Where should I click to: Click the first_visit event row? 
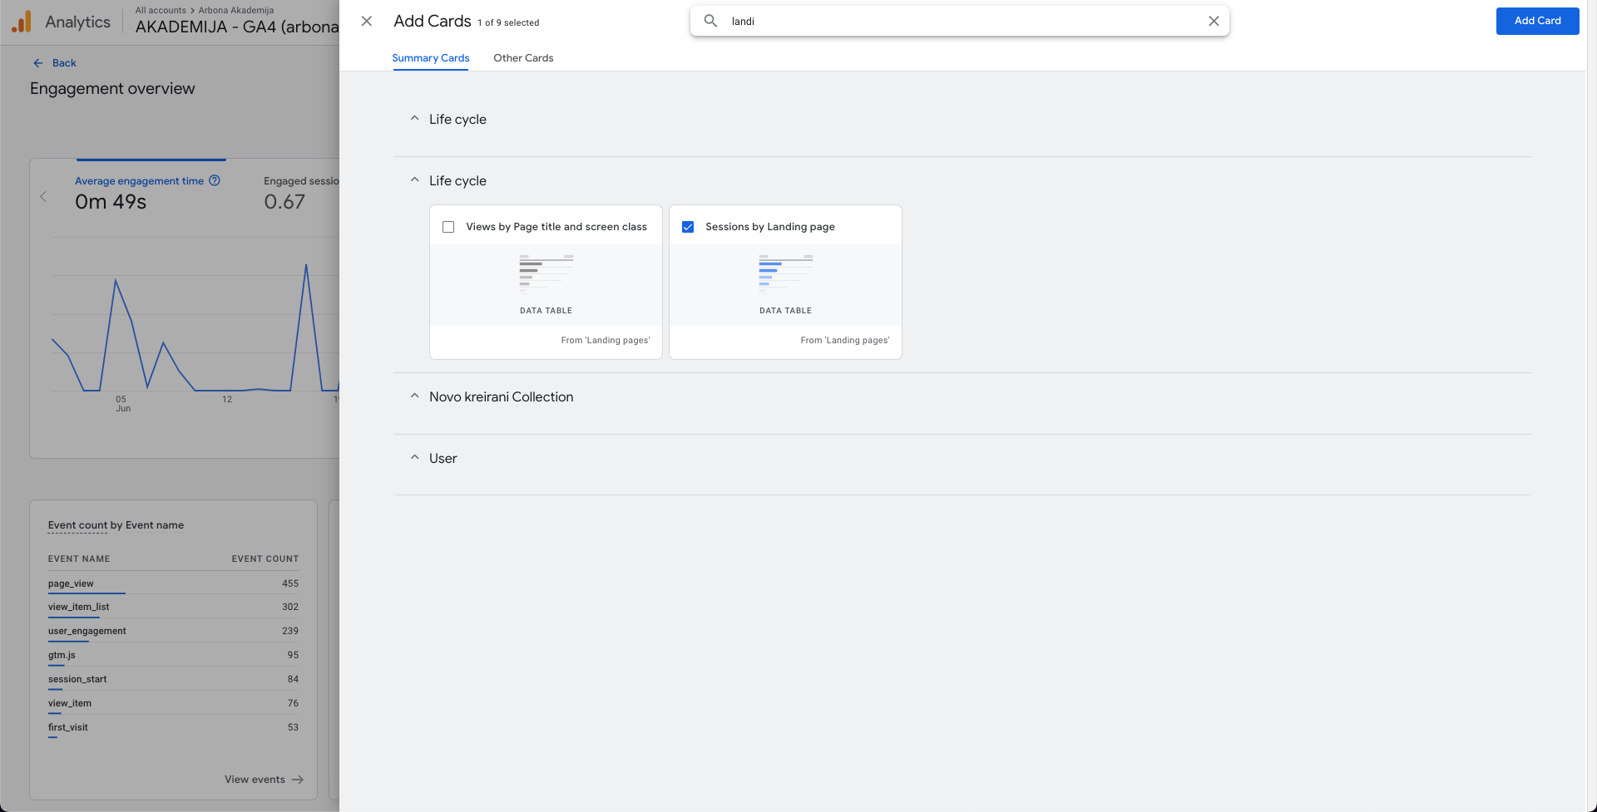coord(173,727)
